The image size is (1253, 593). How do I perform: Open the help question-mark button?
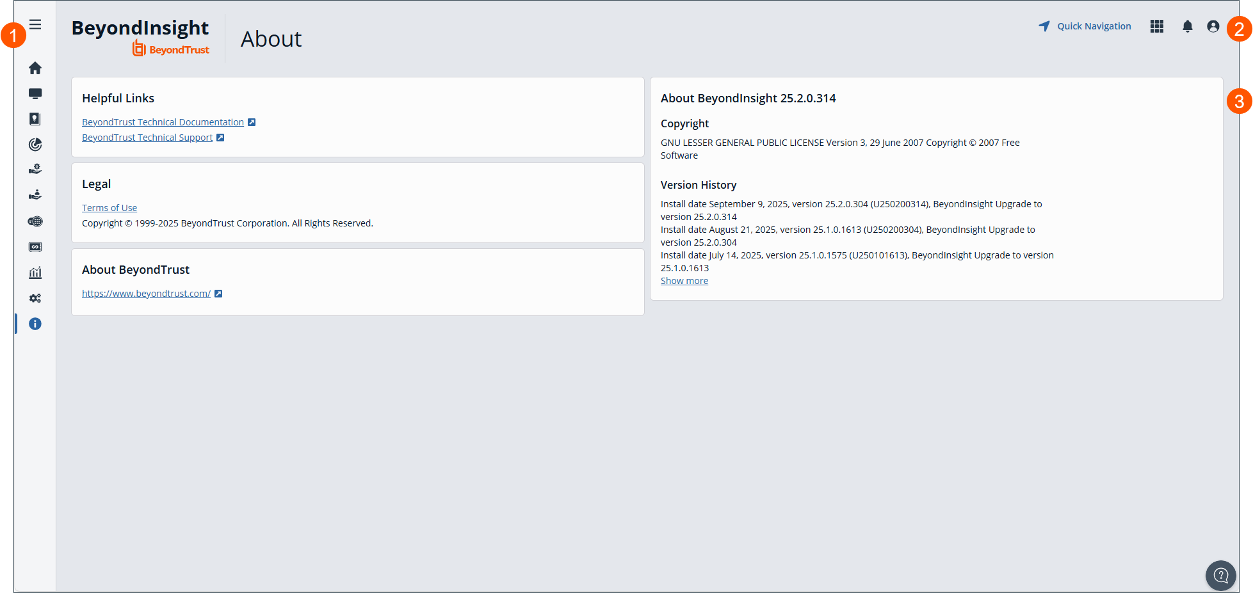tap(1221, 576)
